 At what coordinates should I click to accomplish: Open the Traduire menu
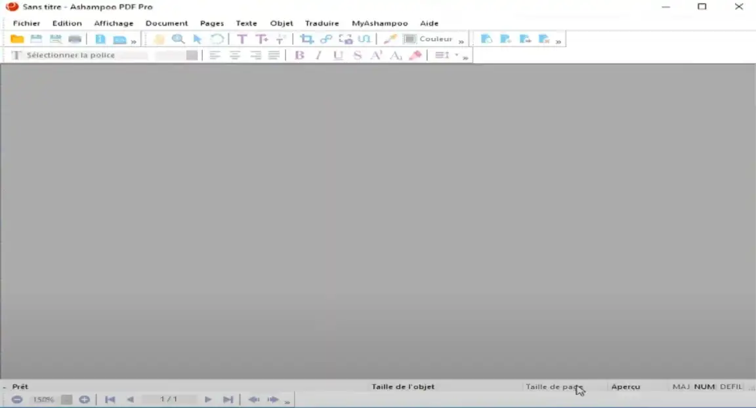322,23
